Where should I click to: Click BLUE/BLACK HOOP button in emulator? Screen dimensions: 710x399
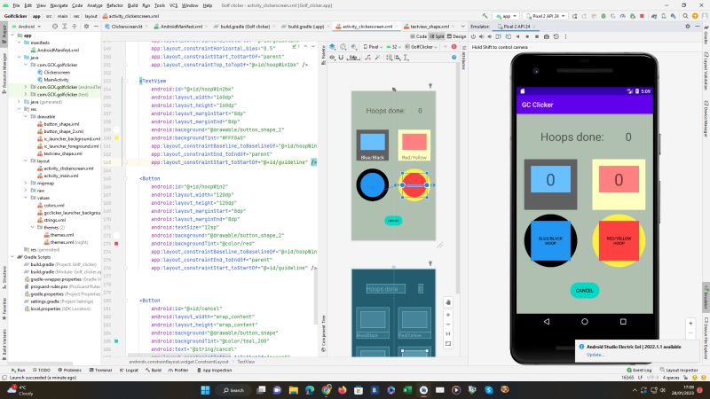(x=550, y=240)
